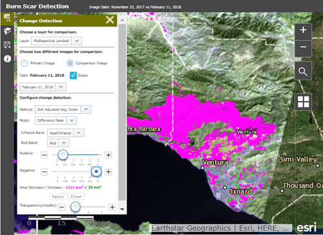
Task: Increase Negative threshold with plus button
Action: pos(109,172)
